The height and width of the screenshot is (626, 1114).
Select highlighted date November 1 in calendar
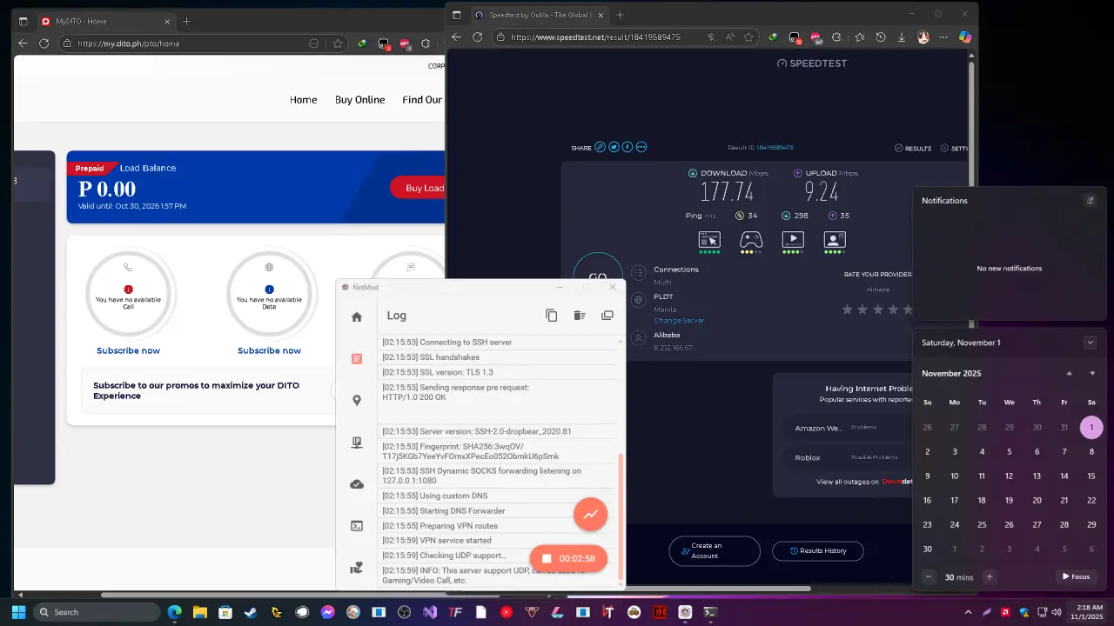pos(1091,427)
